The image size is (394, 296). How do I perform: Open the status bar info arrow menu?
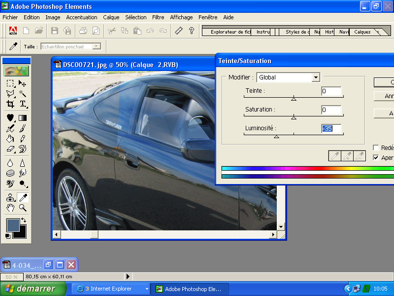click(128, 277)
